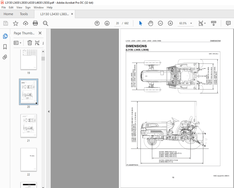Select page 19 thumbnail
234x188 pixels.
(29, 60)
